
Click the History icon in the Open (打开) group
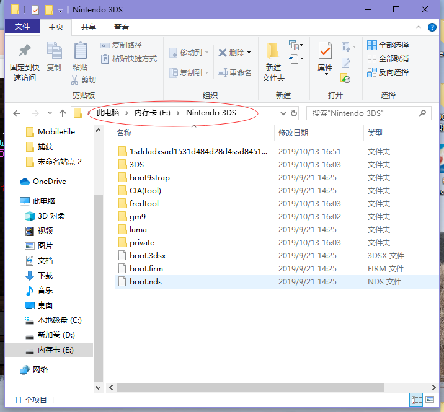coord(345,78)
